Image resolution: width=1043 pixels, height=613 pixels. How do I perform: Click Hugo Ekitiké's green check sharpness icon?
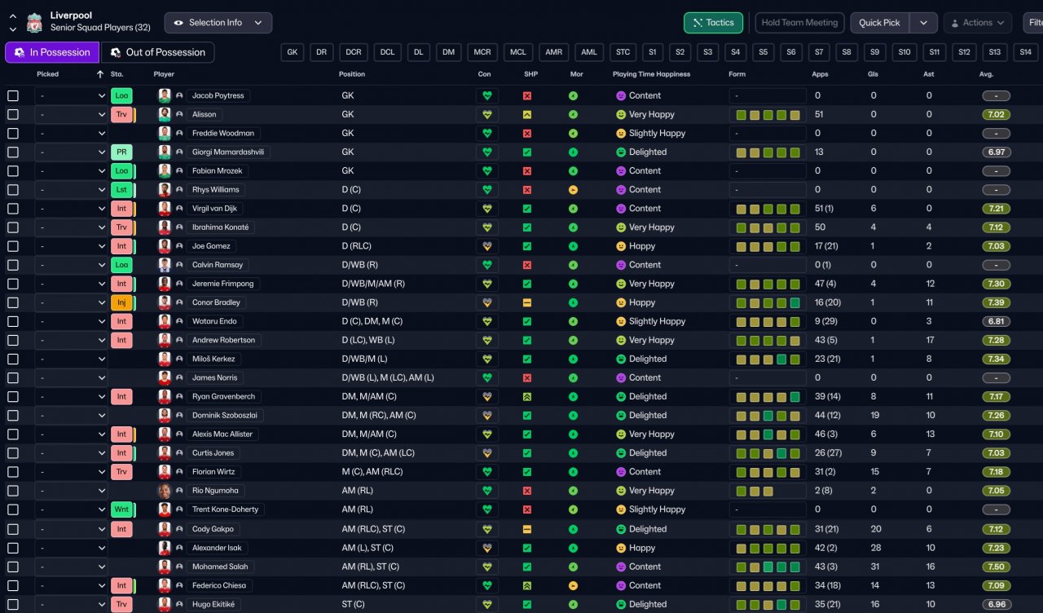pos(527,604)
